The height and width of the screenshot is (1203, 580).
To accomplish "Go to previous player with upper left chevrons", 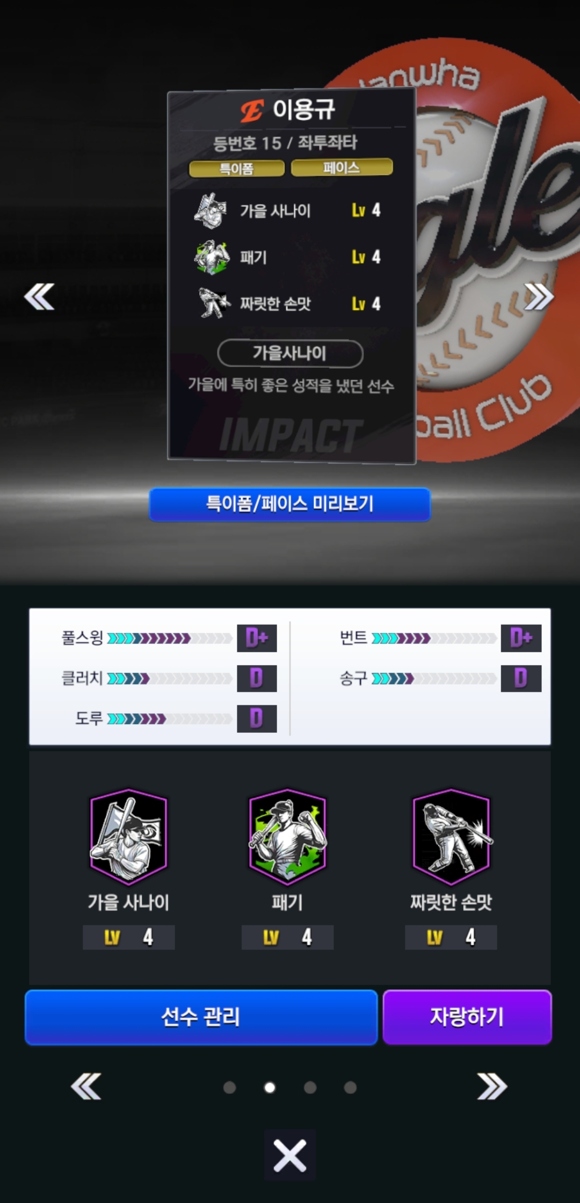I will point(39,297).
